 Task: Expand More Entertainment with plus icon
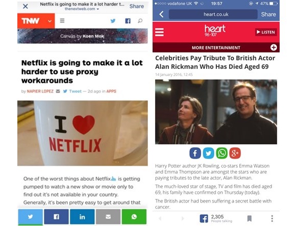[x=274, y=47]
